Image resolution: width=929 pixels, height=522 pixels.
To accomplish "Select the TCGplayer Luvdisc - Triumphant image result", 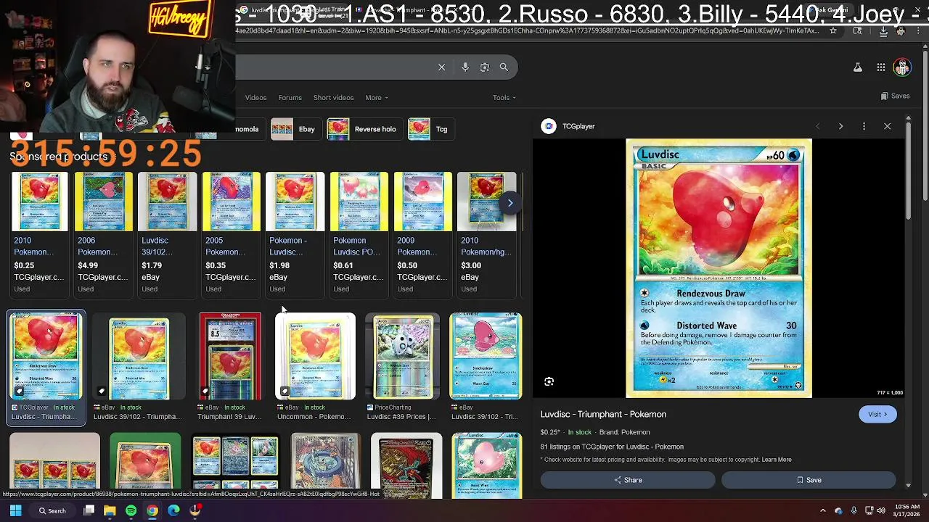I will click(46, 368).
